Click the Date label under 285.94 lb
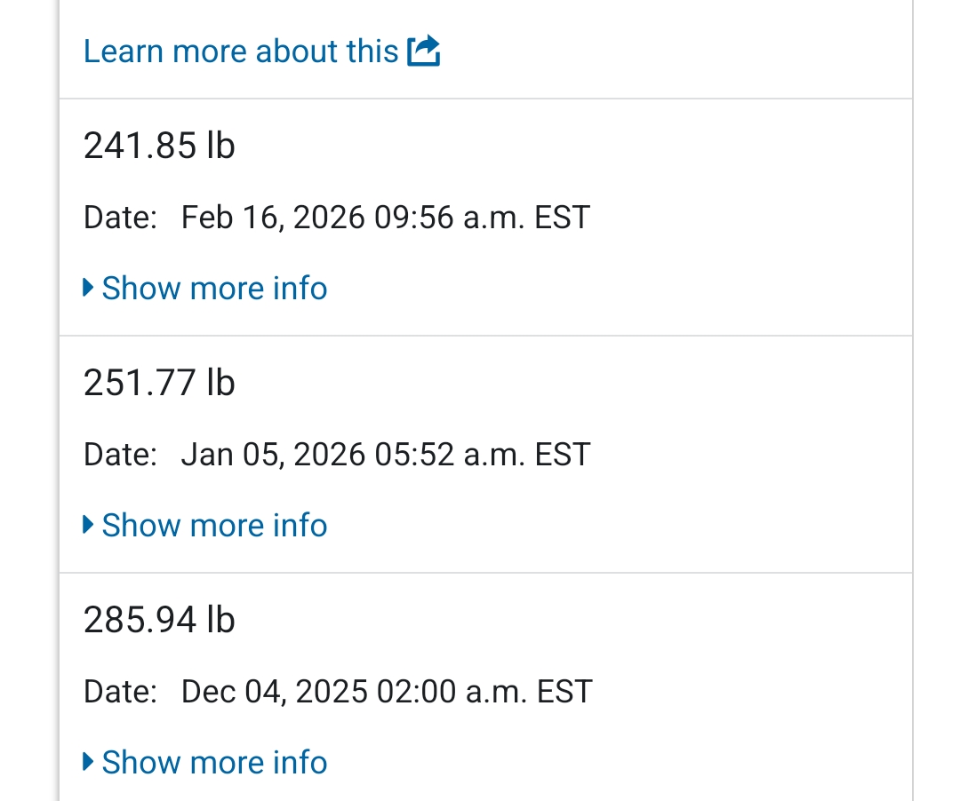 click(120, 692)
